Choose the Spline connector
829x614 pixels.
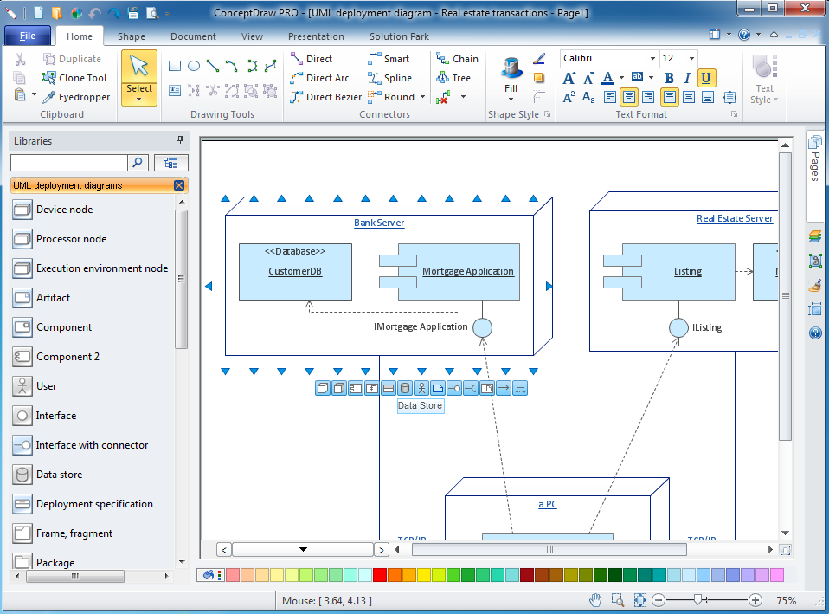click(390, 78)
